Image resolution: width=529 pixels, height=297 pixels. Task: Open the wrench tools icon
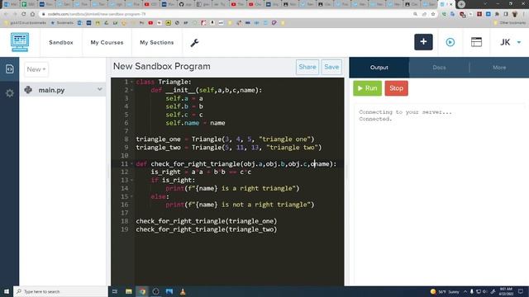click(x=194, y=43)
